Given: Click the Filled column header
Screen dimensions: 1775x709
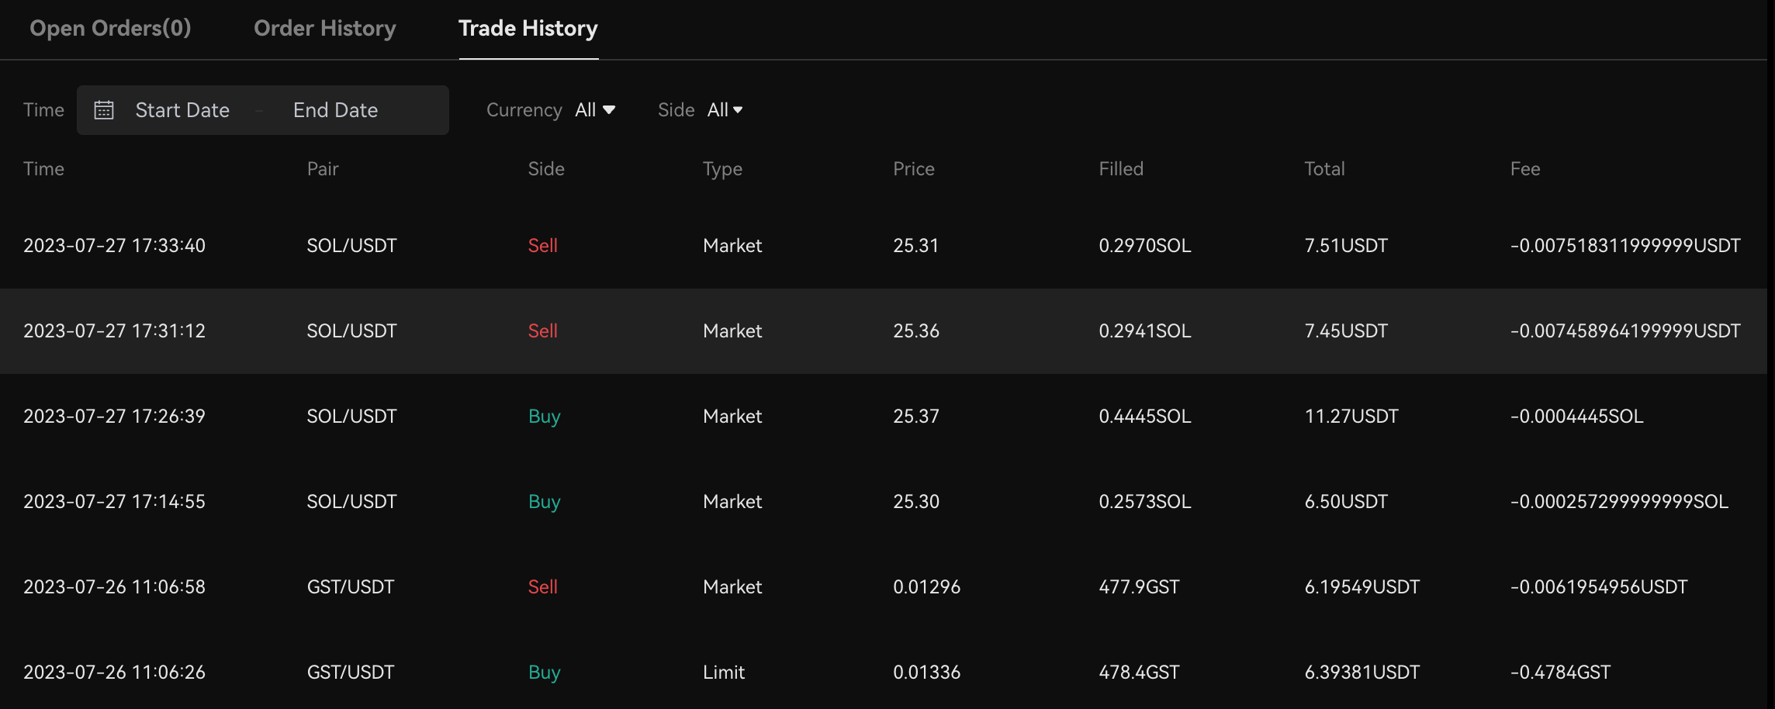Looking at the screenshot, I should click(1120, 169).
